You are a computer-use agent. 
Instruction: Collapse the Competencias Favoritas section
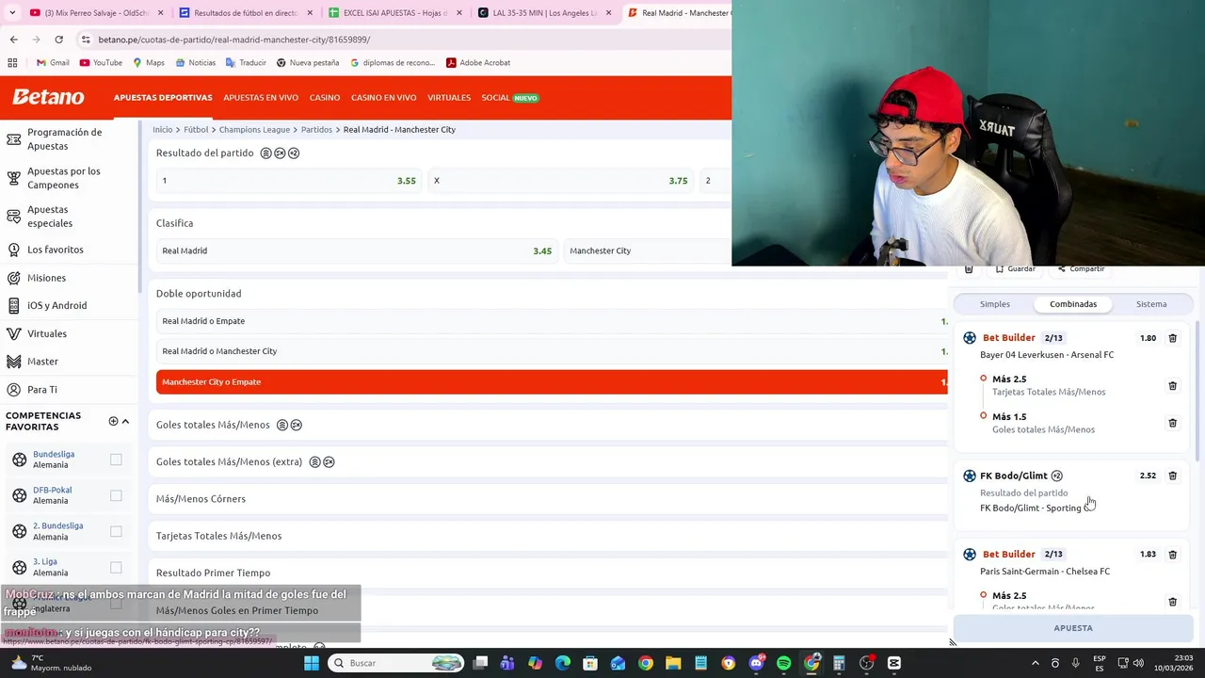(x=125, y=421)
